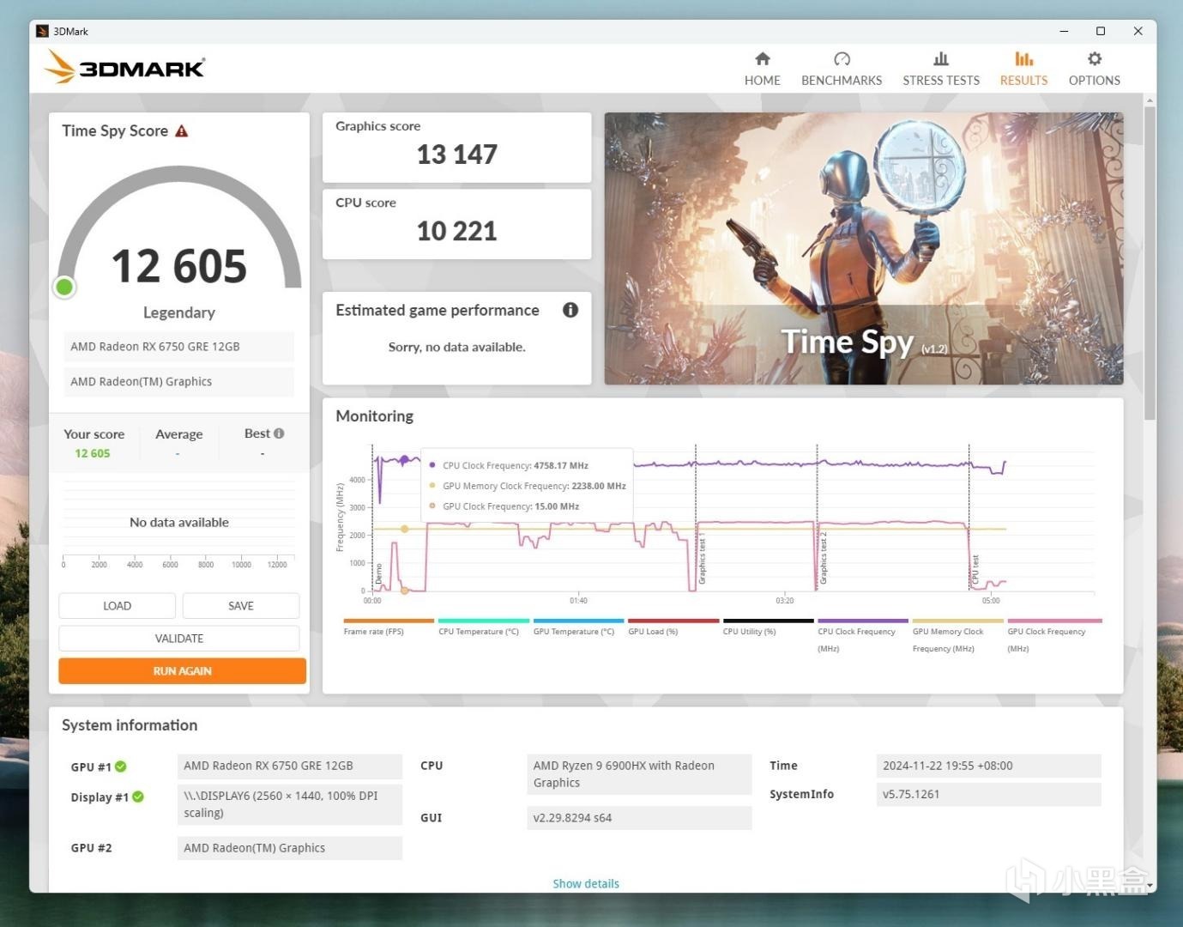Click the Sorry, no data available message

[457, 347]
